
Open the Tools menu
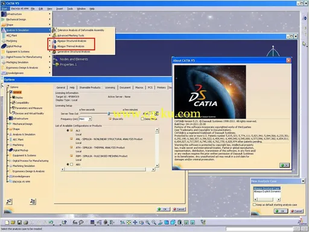[x=70, y=8]
